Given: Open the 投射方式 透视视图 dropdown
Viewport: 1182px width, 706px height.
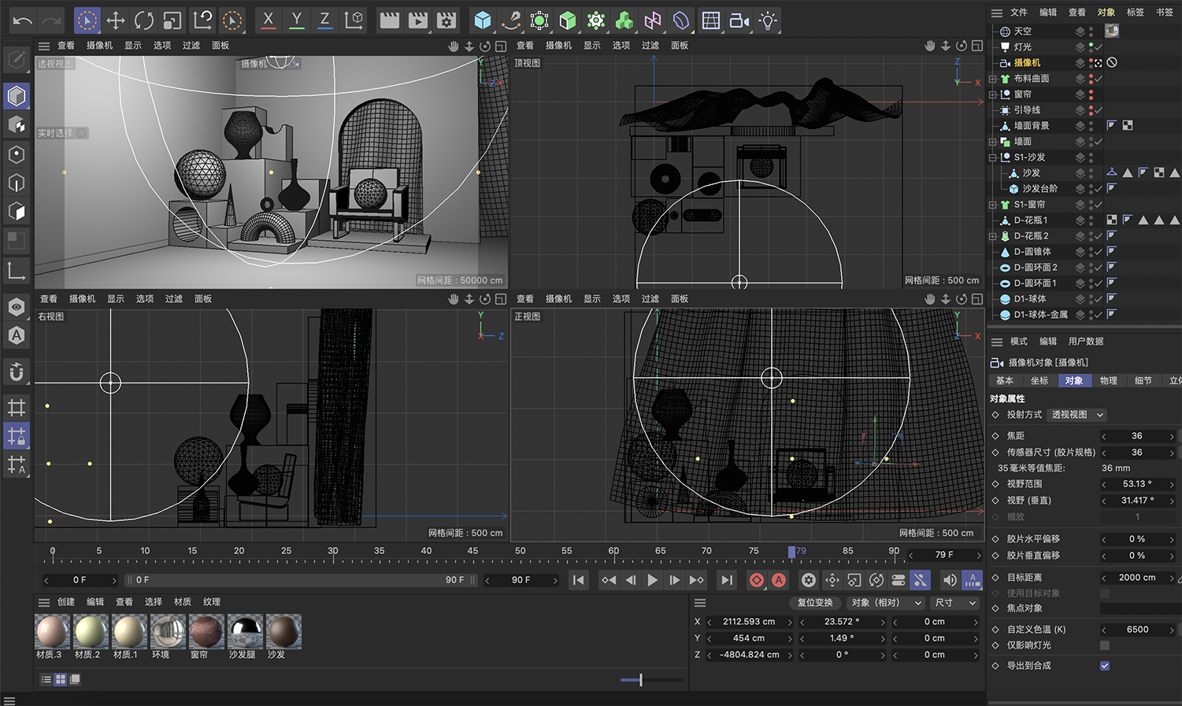Looking at the screenshot, I should (x=1077, y=415).
